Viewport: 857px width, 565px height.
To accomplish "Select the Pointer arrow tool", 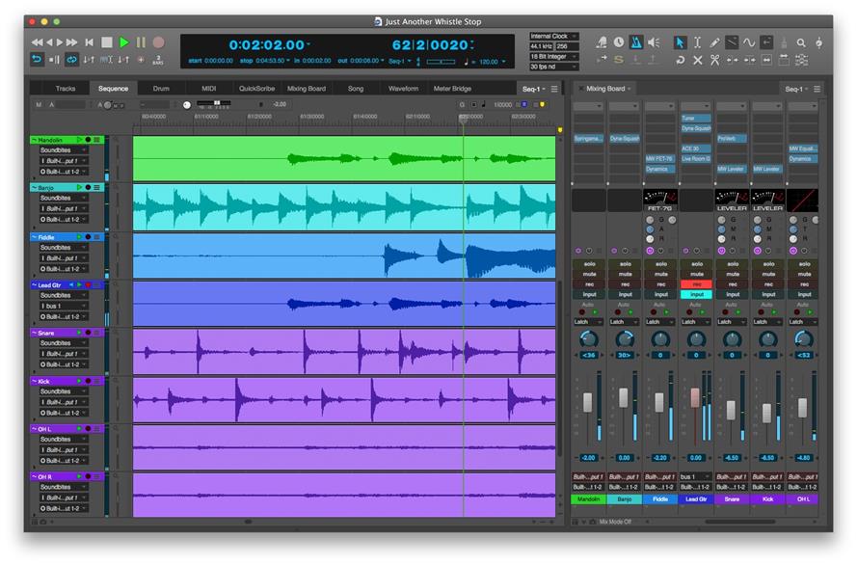I will 680,42.
